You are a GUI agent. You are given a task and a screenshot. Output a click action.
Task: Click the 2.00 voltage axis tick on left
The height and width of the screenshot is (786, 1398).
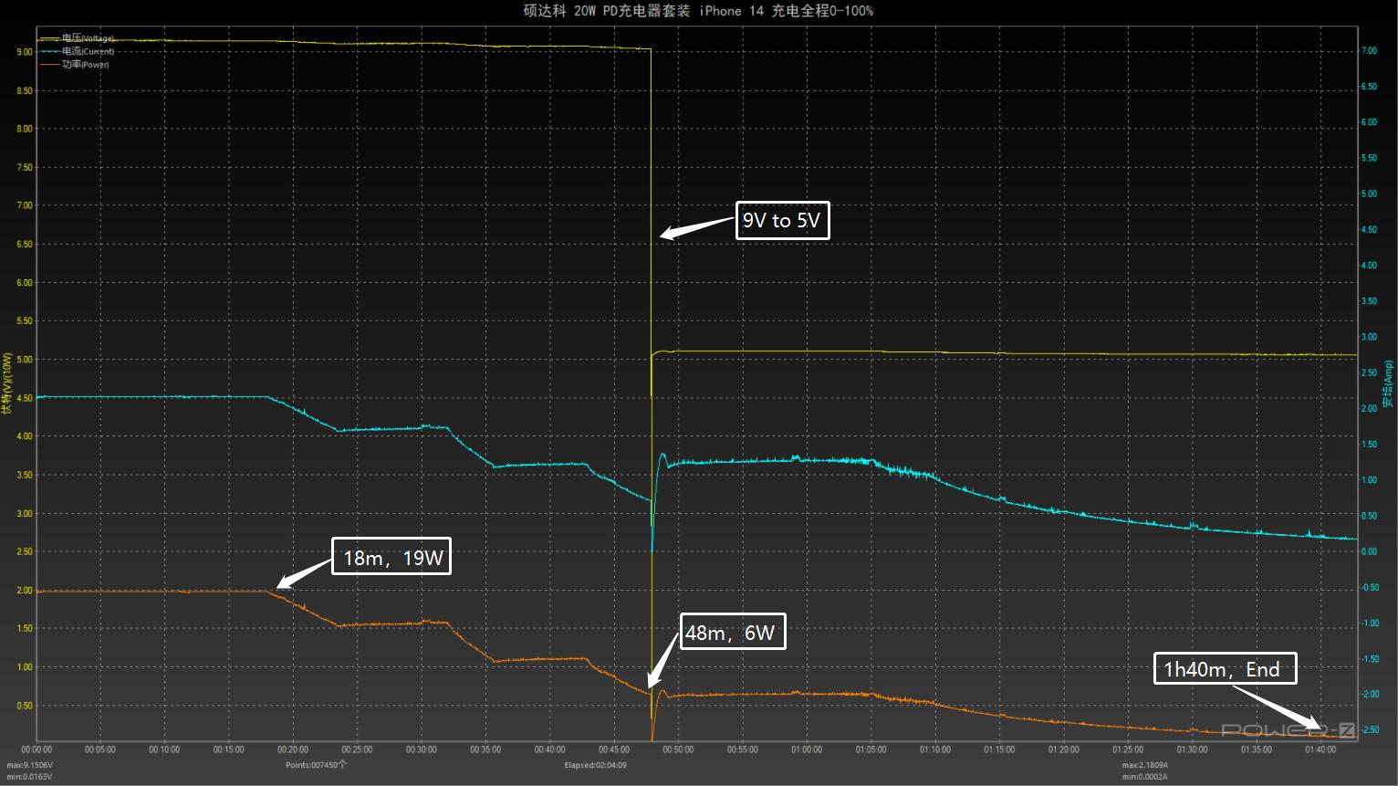point(25,591)
